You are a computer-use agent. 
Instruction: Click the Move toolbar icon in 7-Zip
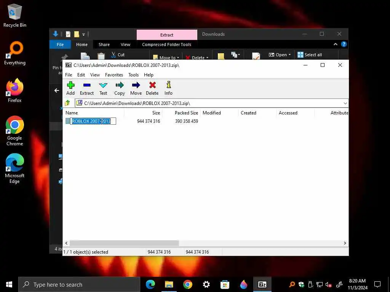(x=136, y=88)
